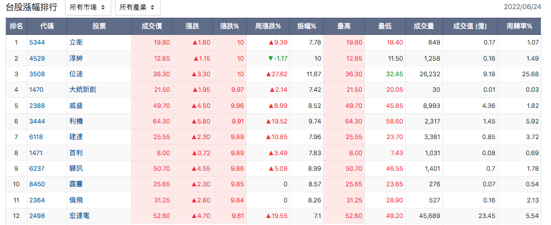Screen dimensions: 551x225
Task: Select the price change ▲5.80 cell
Action: 192,121
